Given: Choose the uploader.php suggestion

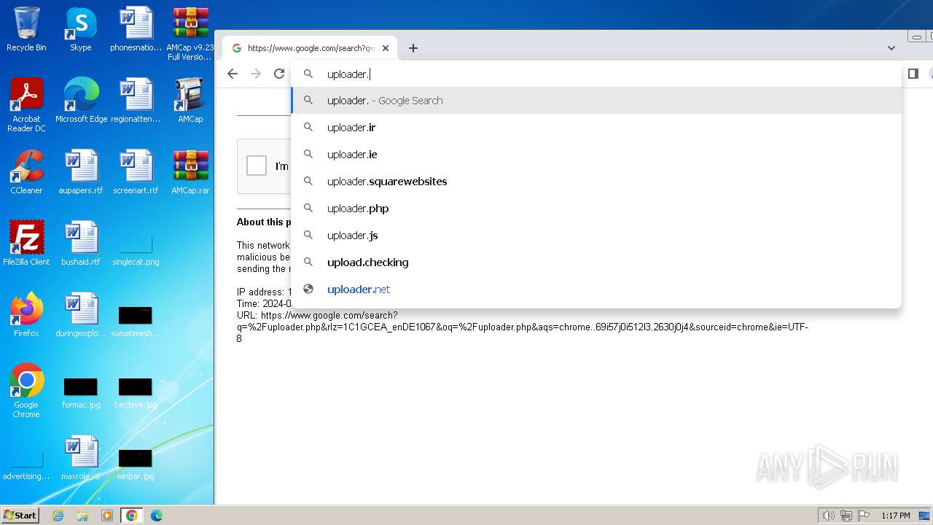Looking at the screenshot, I should point(596,209).
